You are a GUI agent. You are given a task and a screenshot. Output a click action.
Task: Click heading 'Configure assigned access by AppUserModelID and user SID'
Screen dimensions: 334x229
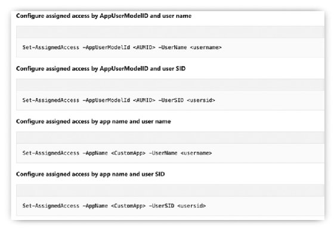[x=101, y=68]
